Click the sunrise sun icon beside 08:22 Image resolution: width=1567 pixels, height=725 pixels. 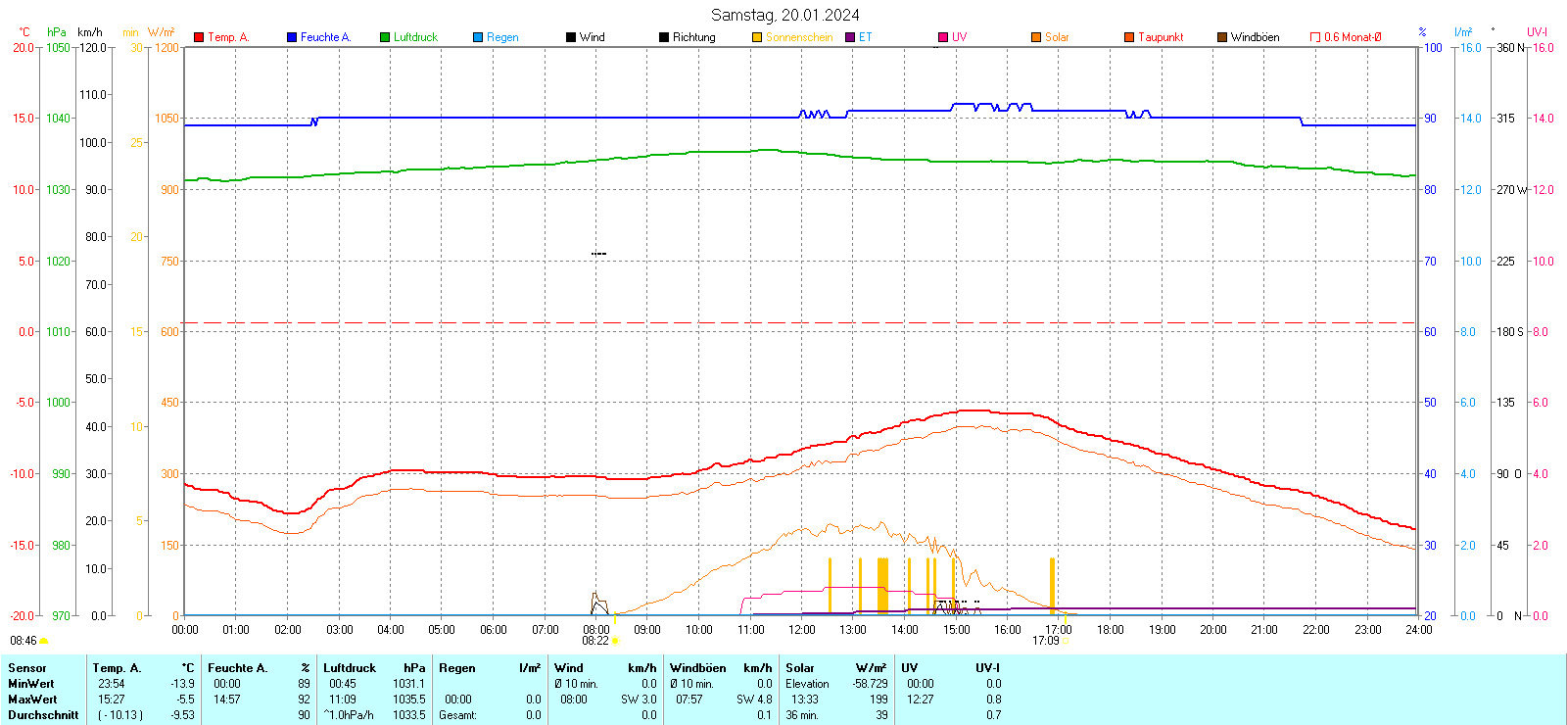click(x=615, y=641)
